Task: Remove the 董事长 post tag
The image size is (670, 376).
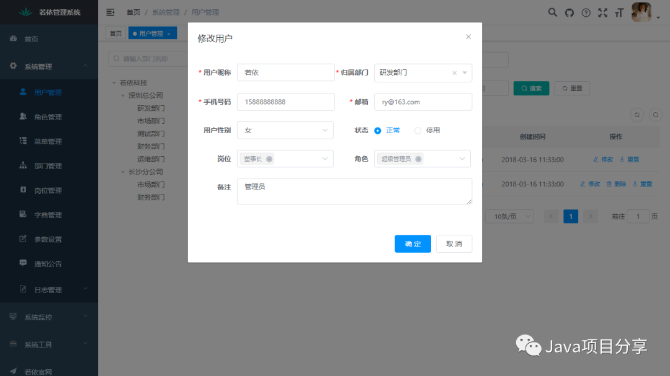Action: tap(269, 159)
